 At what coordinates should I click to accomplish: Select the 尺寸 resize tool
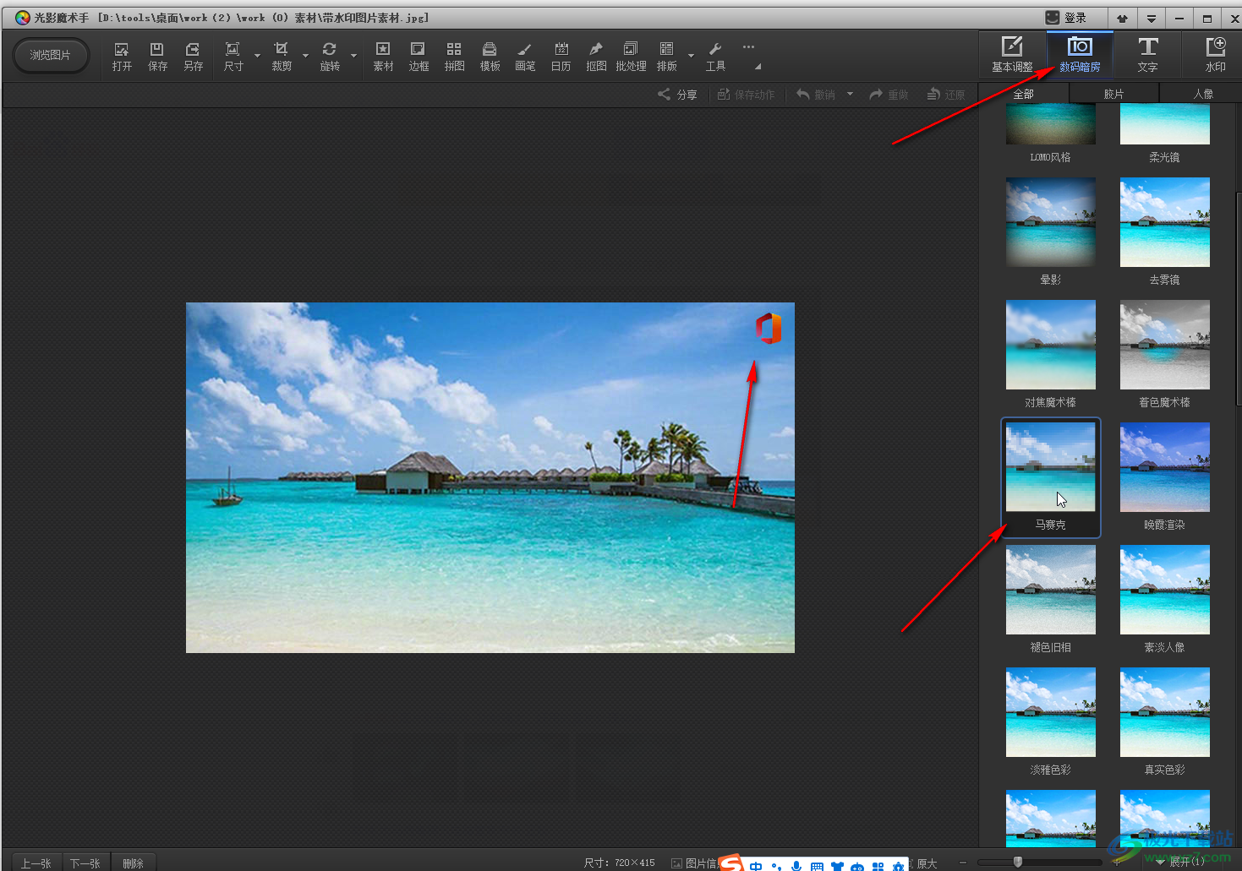pyautogui.click(x=233, y=56)
